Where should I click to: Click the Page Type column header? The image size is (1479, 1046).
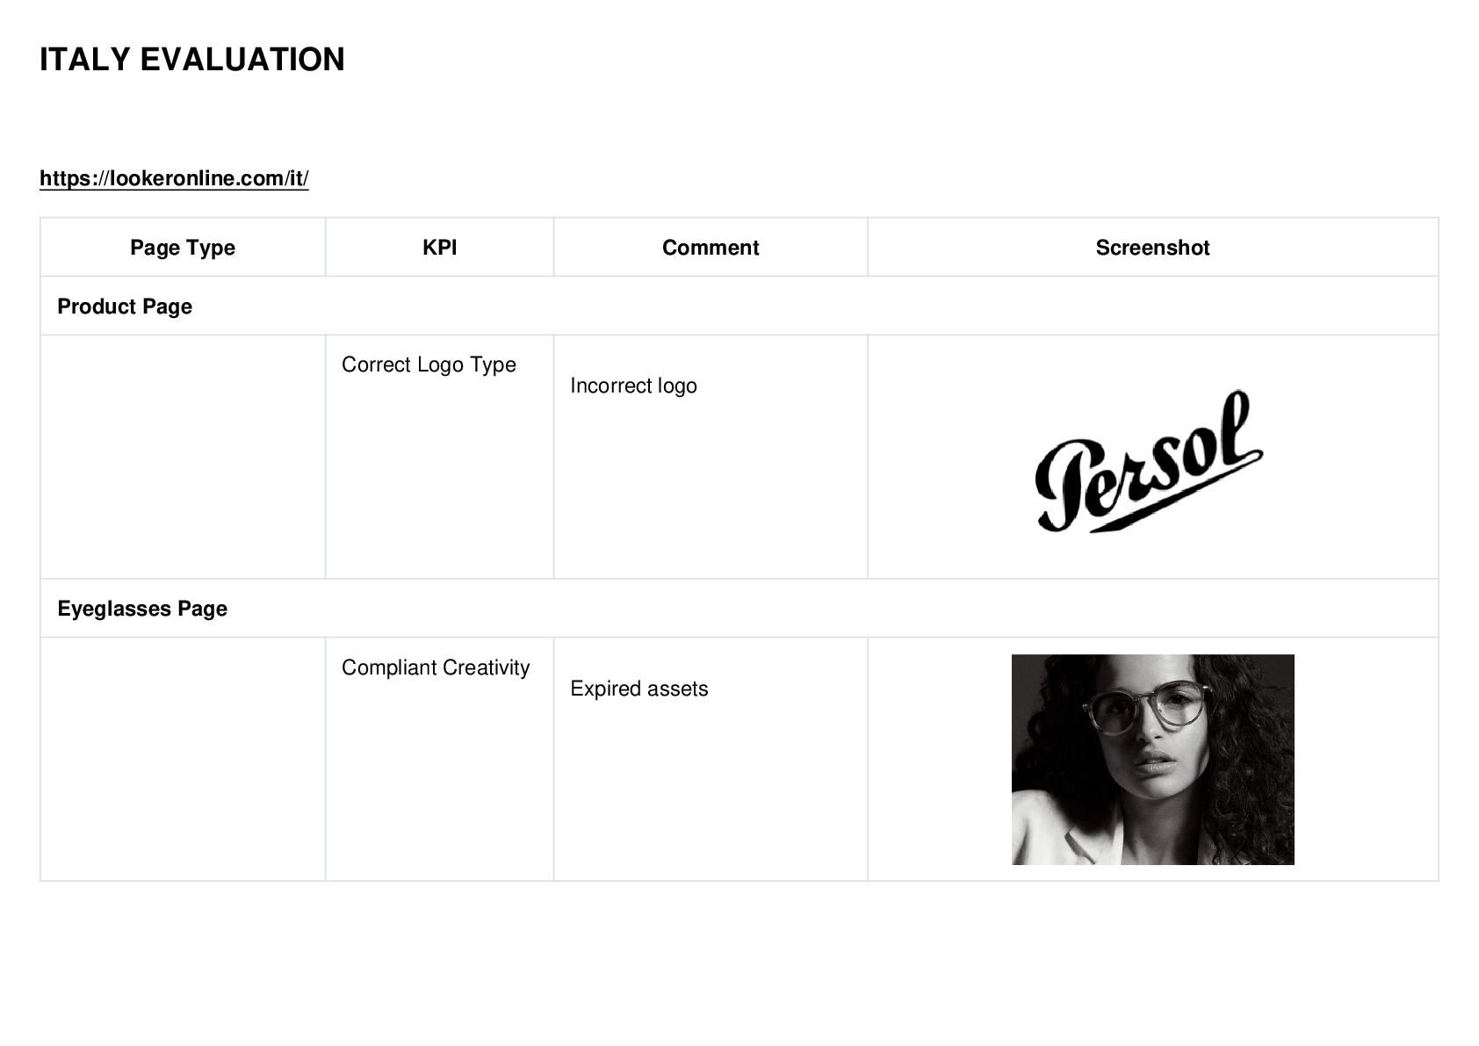183,248
